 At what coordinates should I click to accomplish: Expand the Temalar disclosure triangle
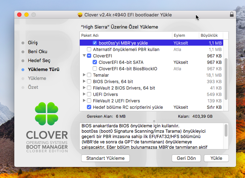(84, 75)
